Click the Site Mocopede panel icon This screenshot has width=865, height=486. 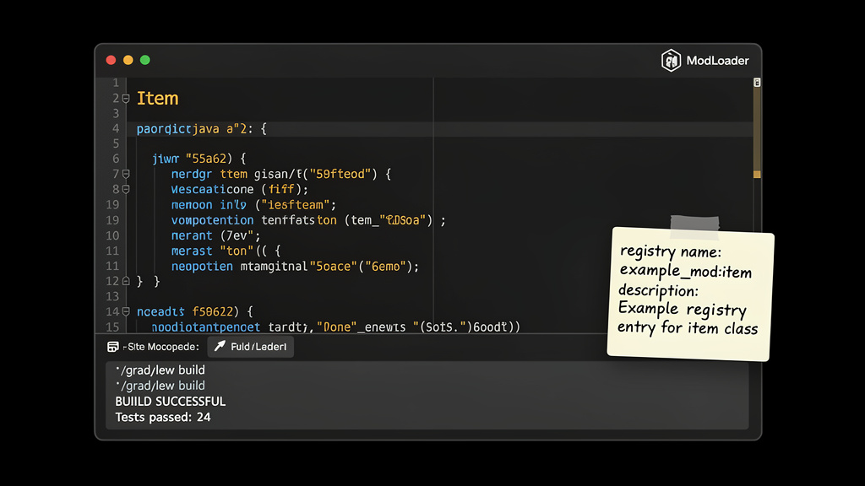pyautogui.click(x=112, y=347)
